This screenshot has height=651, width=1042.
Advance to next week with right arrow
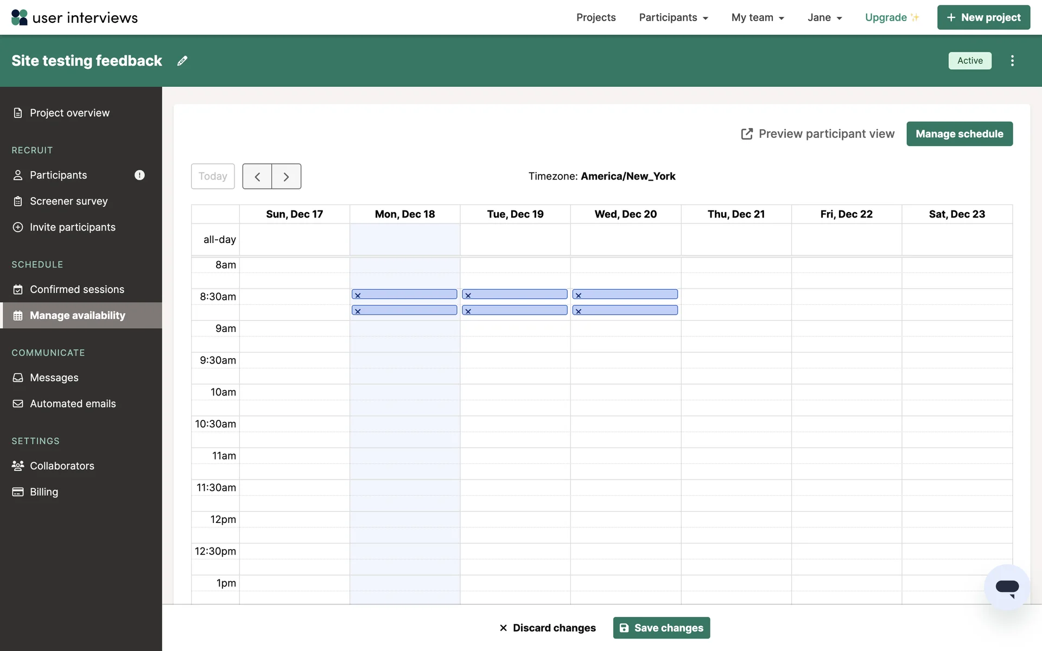[286, 176]
